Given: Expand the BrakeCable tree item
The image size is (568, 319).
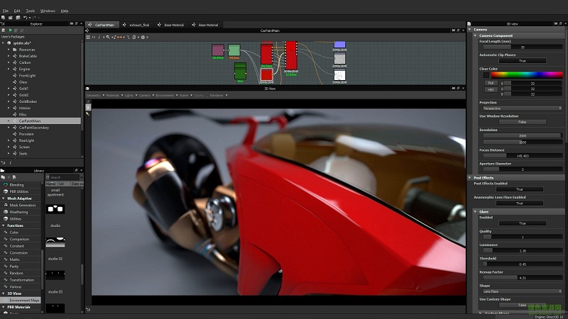Looking at the screenshot, I should (9, 57).
